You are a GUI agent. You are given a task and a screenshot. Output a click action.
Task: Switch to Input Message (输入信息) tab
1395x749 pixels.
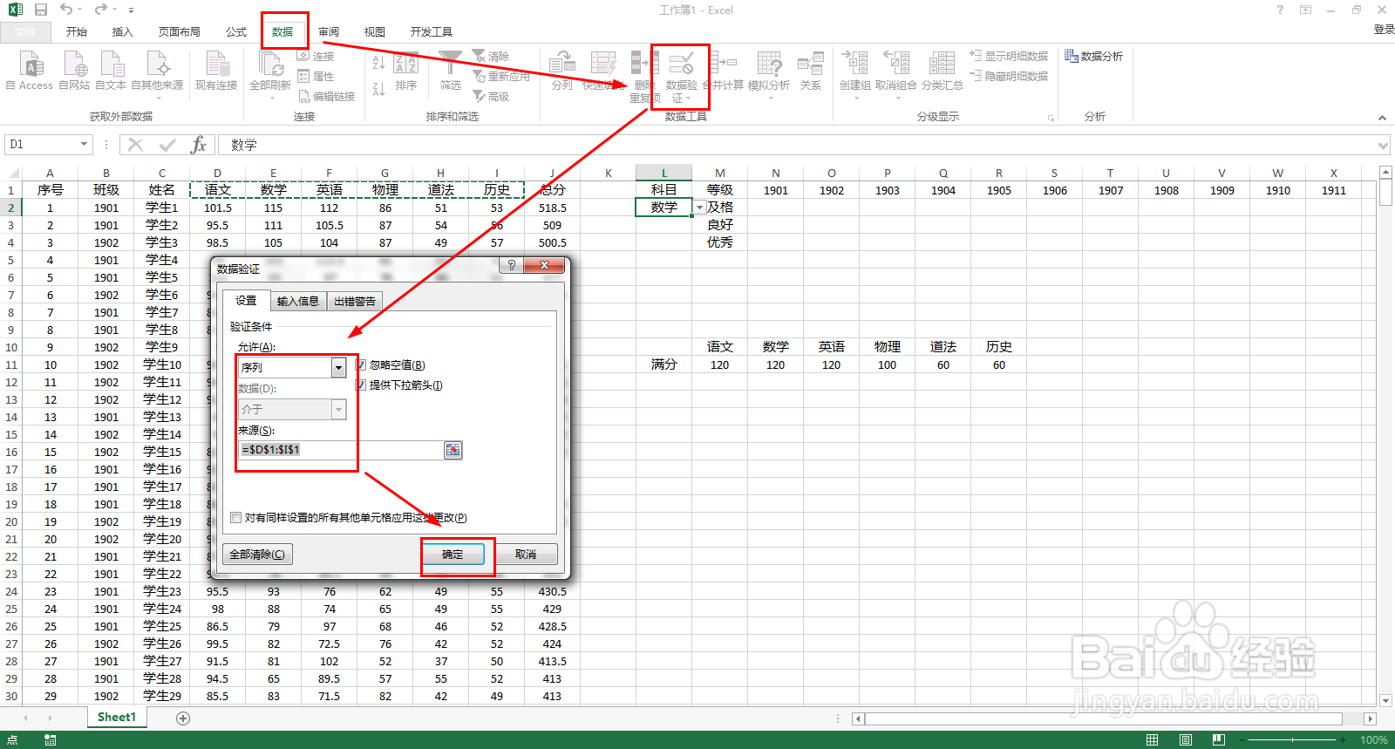pyautogui.click(x=298, y=302)
